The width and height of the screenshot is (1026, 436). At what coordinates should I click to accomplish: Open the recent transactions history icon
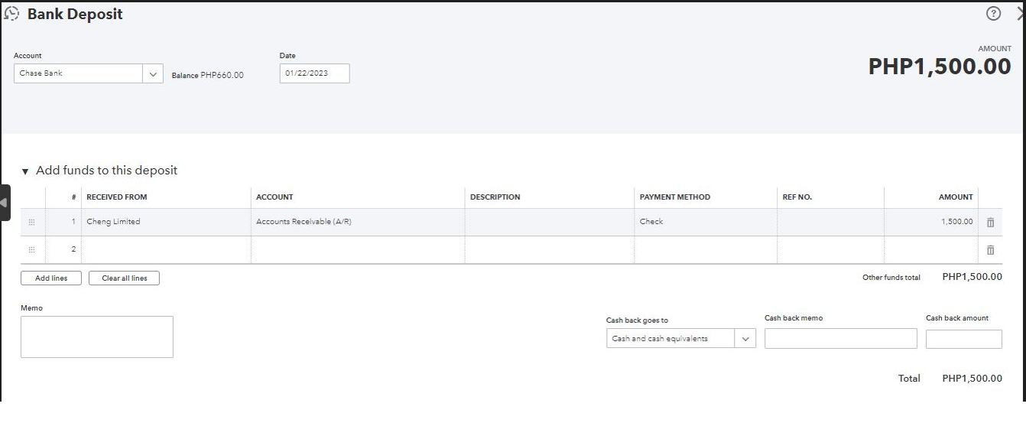pos(11,15)
